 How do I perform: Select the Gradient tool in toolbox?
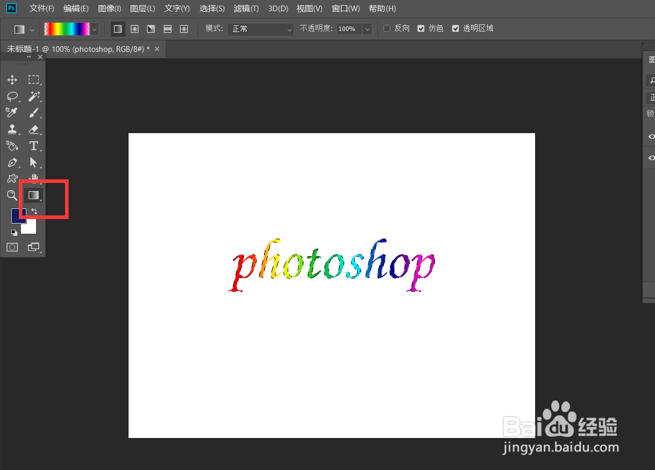tap(34, 195)
